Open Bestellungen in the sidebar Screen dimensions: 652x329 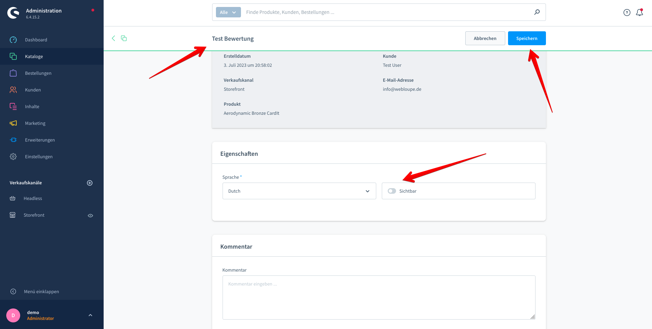(38, 73)
